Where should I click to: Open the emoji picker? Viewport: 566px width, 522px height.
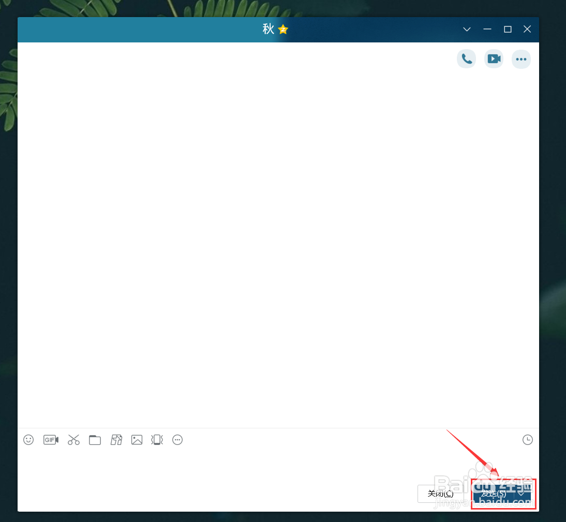click(28, 440)
